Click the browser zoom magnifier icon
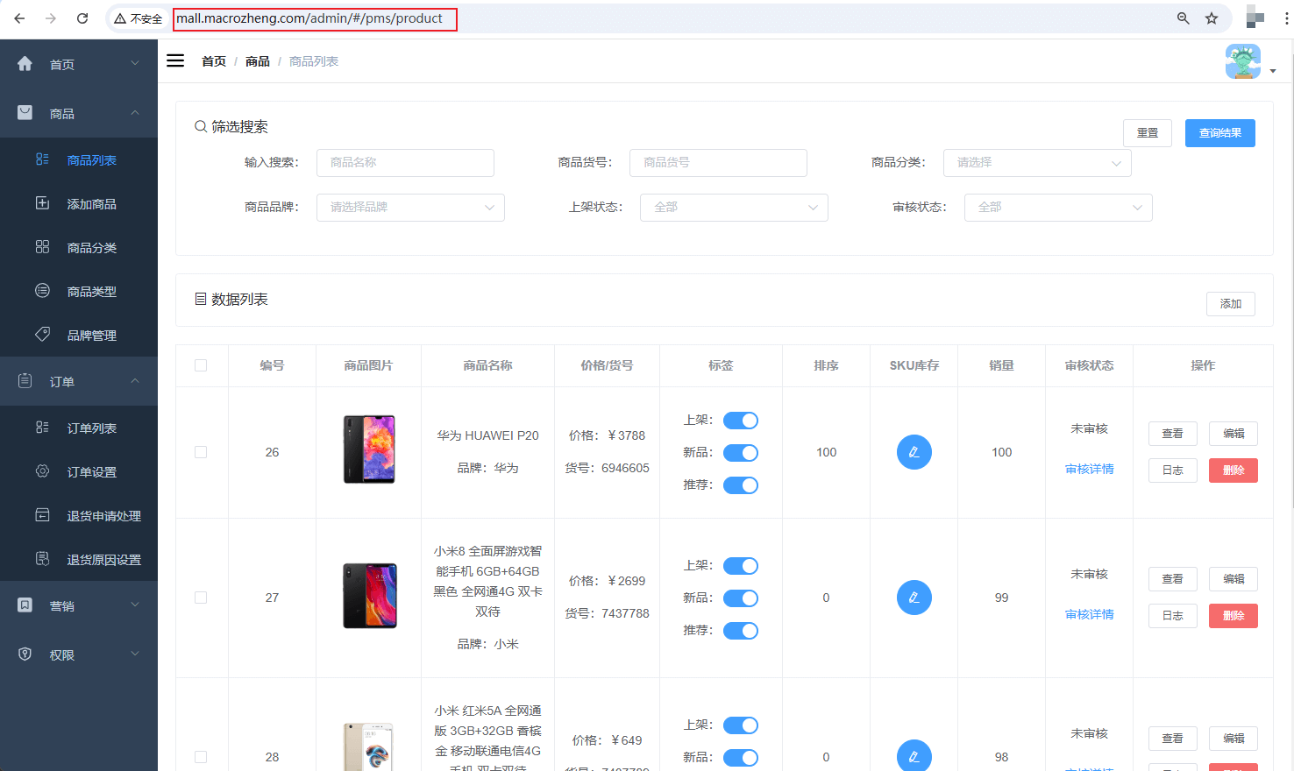The image size is (1294, 771). pos(1183,18)
